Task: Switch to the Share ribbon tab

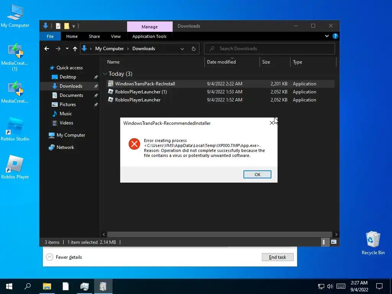Action: pyautogui.click(x=94, y=36)
